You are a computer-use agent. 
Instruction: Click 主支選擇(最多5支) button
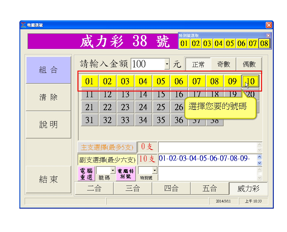click(107, 147)
